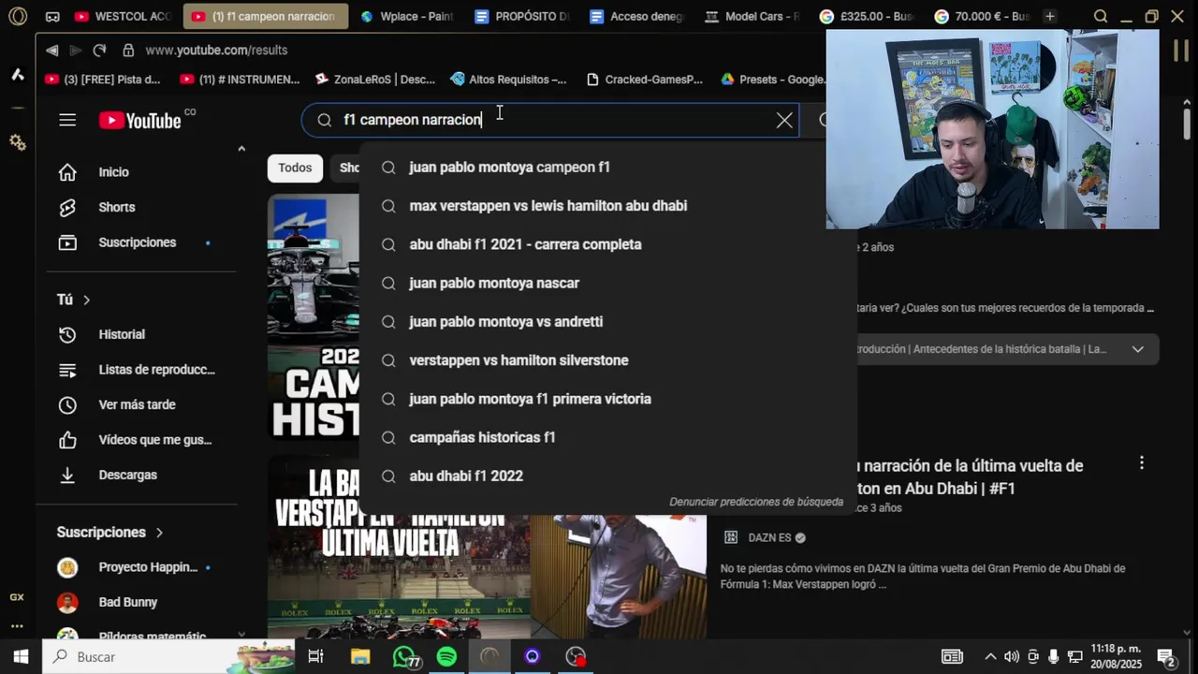Open the DAZN ES channel link
Viewport: 1198px width, 674px height.
point(769,538)
